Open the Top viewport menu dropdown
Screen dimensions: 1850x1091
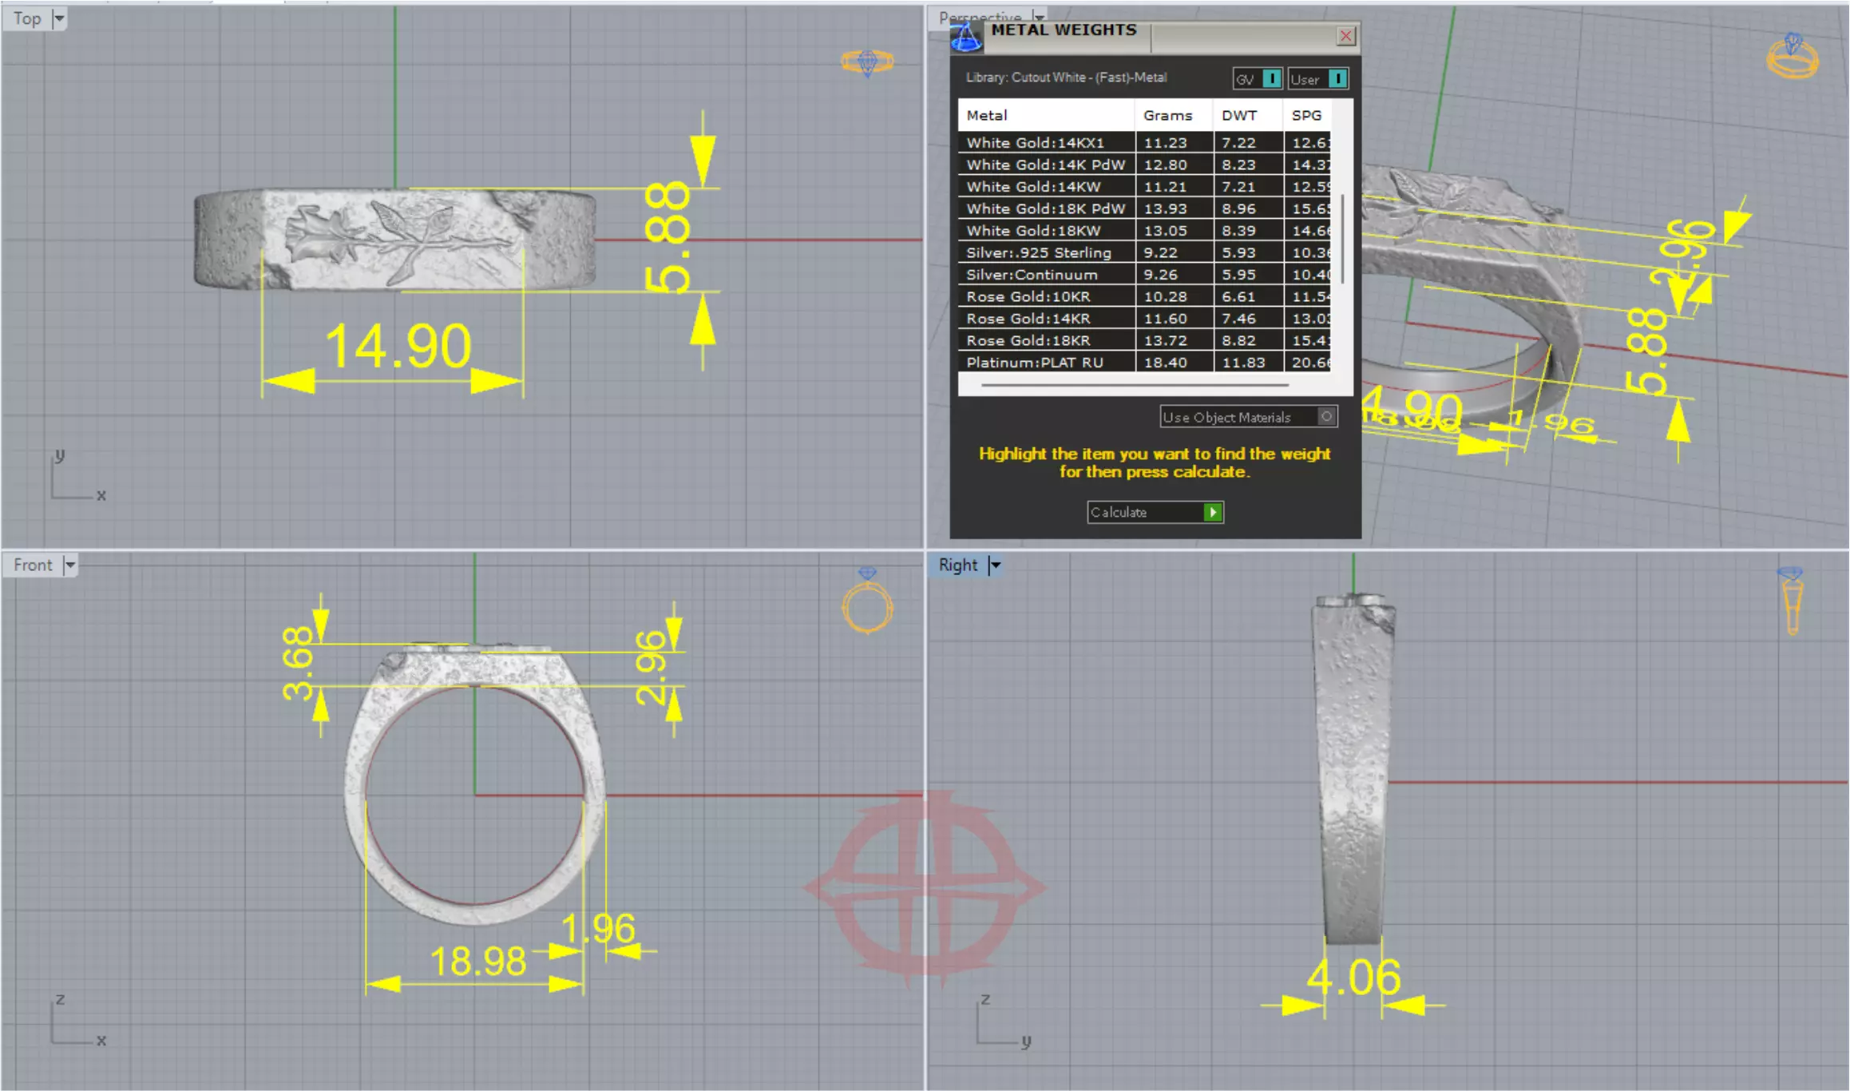(x=59, y=18)
